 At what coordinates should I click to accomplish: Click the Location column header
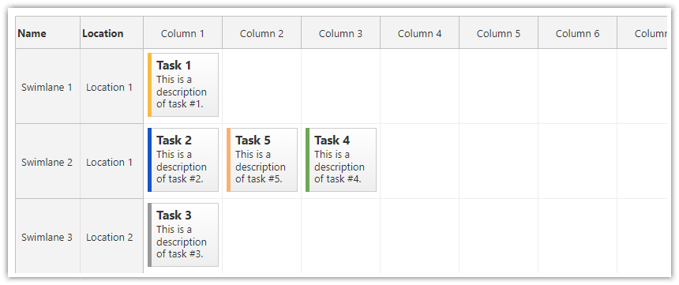point(112,33)
